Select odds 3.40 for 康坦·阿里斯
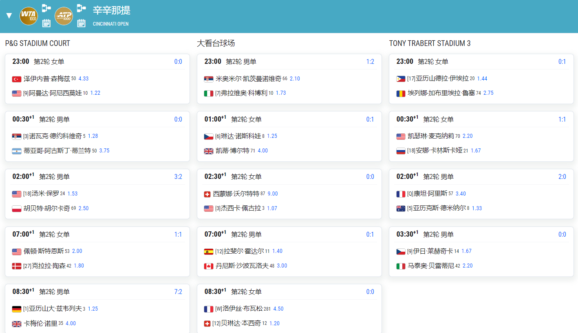This screenshot has width=578, height=333. (x=461, y=194)
